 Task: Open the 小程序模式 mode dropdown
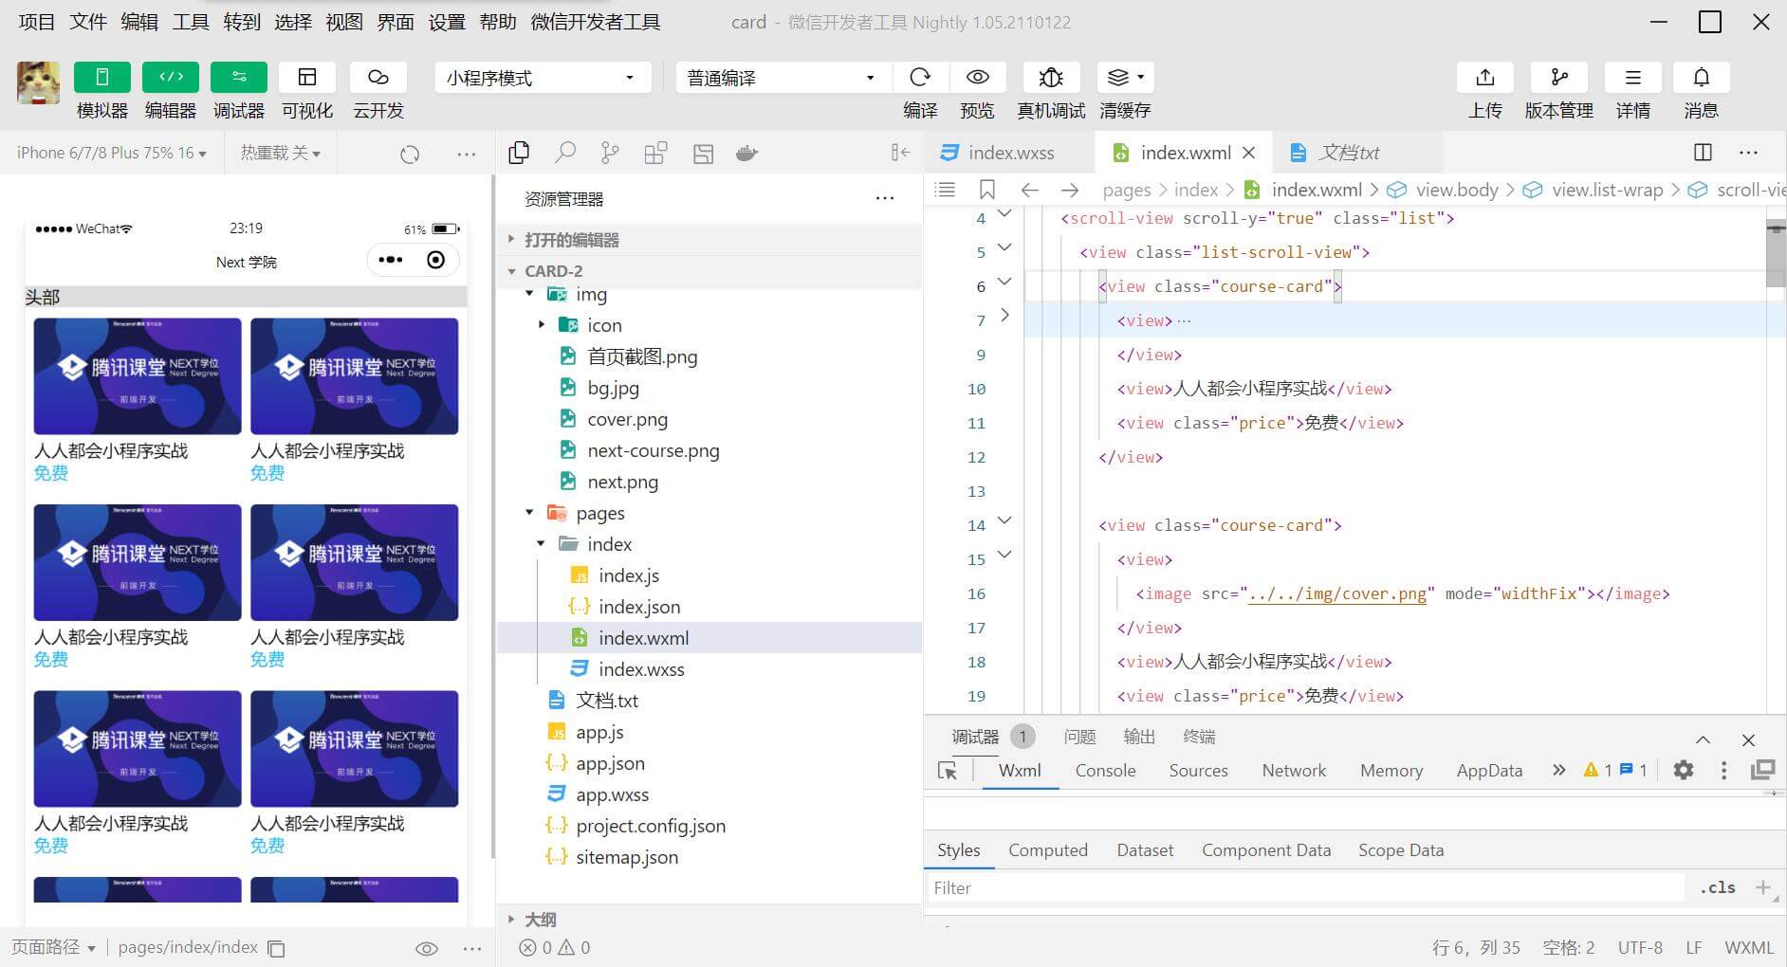point(543,78)
